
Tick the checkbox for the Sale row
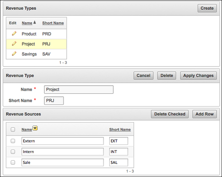coord(13,162)
